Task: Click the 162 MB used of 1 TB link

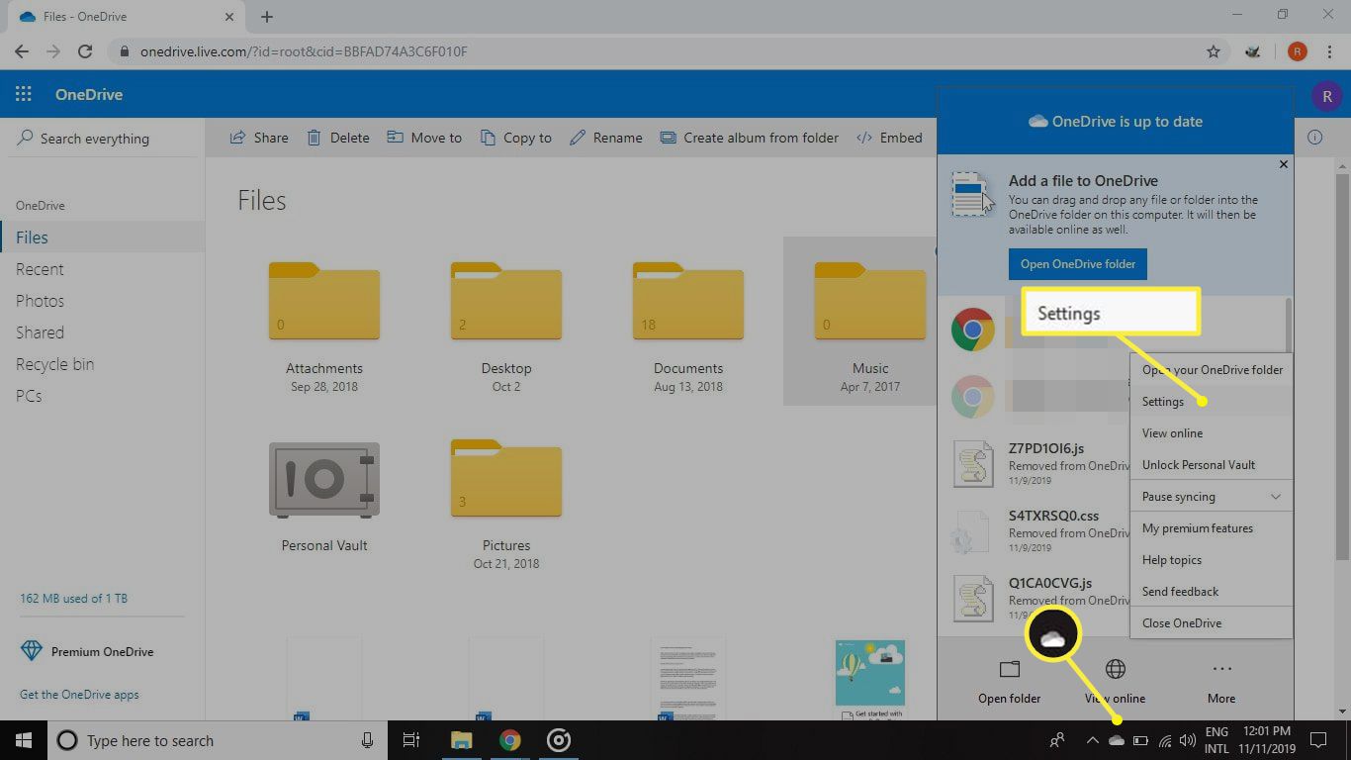Action: tap(73, 599)
